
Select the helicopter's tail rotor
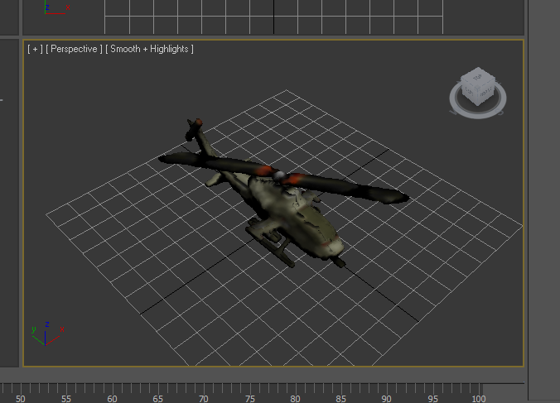click(195, 127)
